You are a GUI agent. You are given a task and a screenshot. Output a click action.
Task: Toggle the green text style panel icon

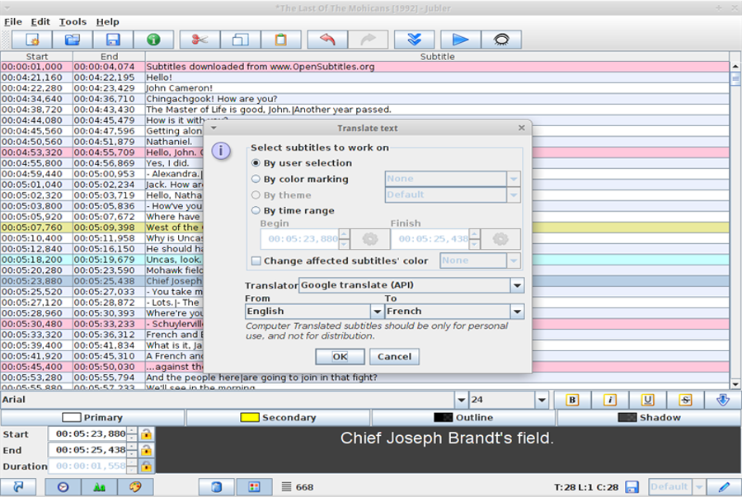(100, 486)
